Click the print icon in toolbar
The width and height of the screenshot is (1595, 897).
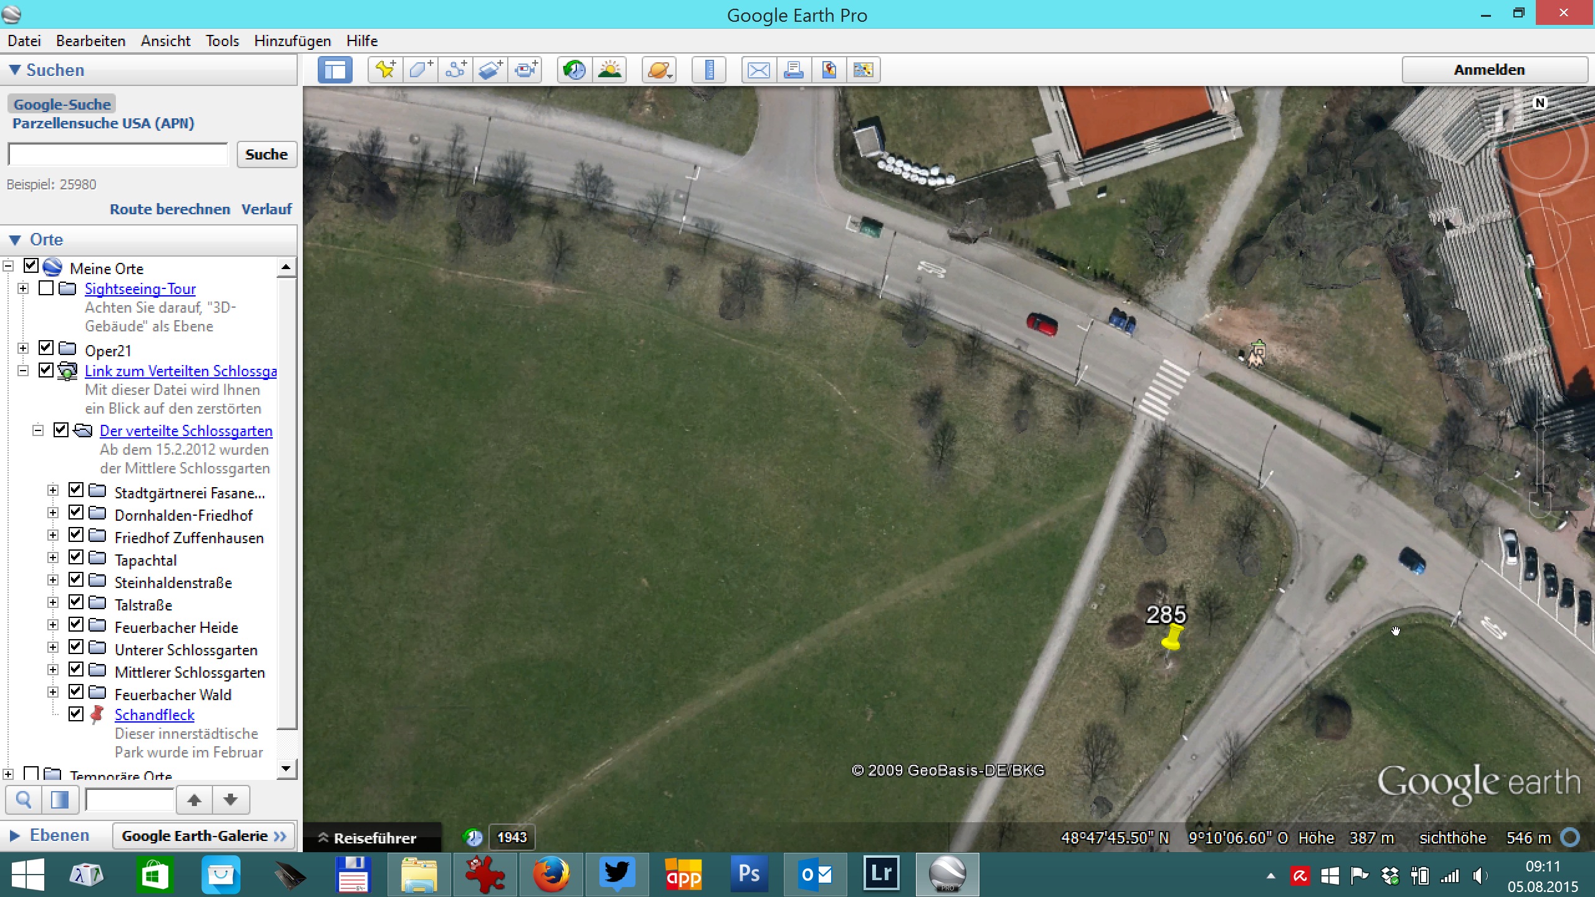tap(793, 70)
